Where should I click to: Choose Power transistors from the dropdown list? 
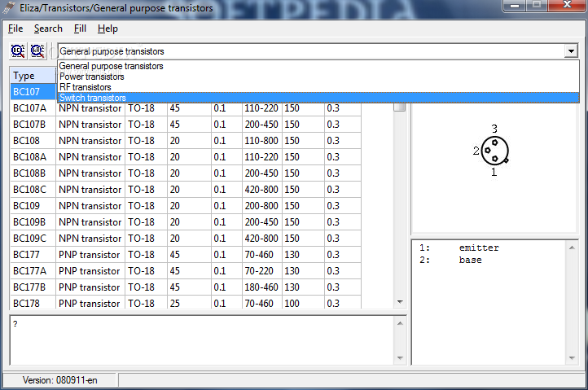[318, 77]
